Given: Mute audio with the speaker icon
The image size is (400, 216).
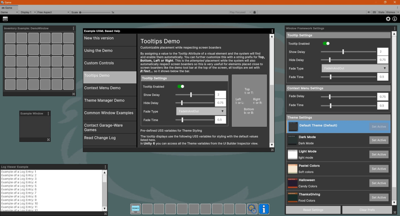Looking at the screenshot, I should (369, 12).
